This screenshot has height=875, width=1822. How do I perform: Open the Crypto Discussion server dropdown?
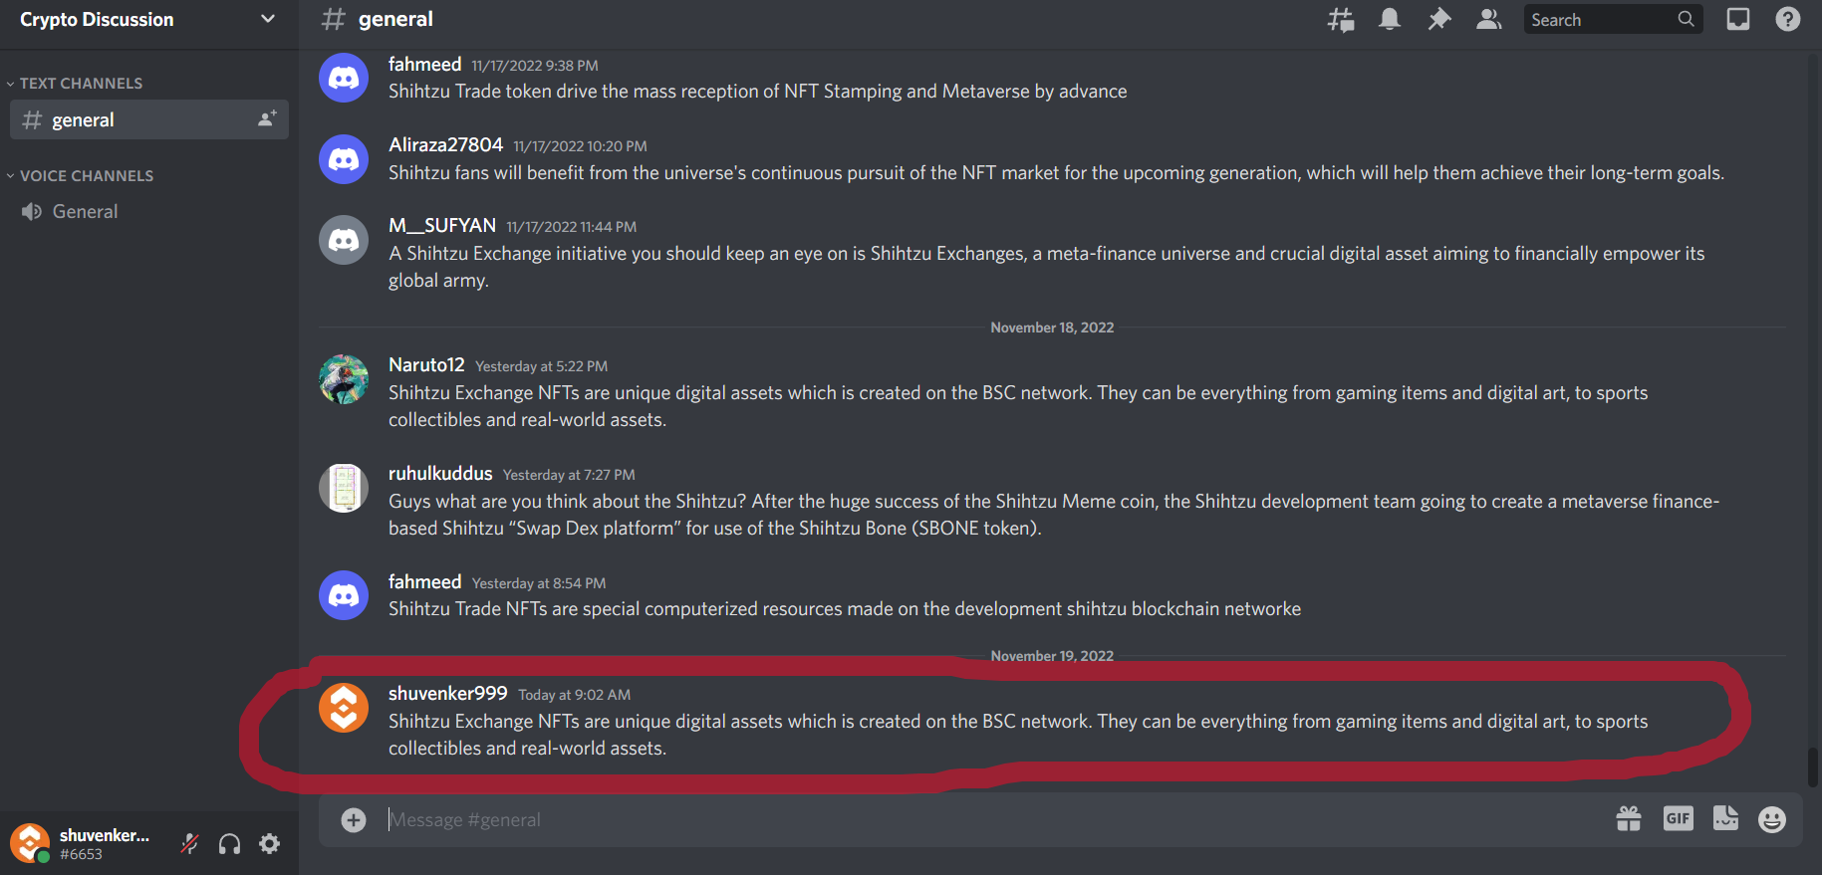click(148, 20)
